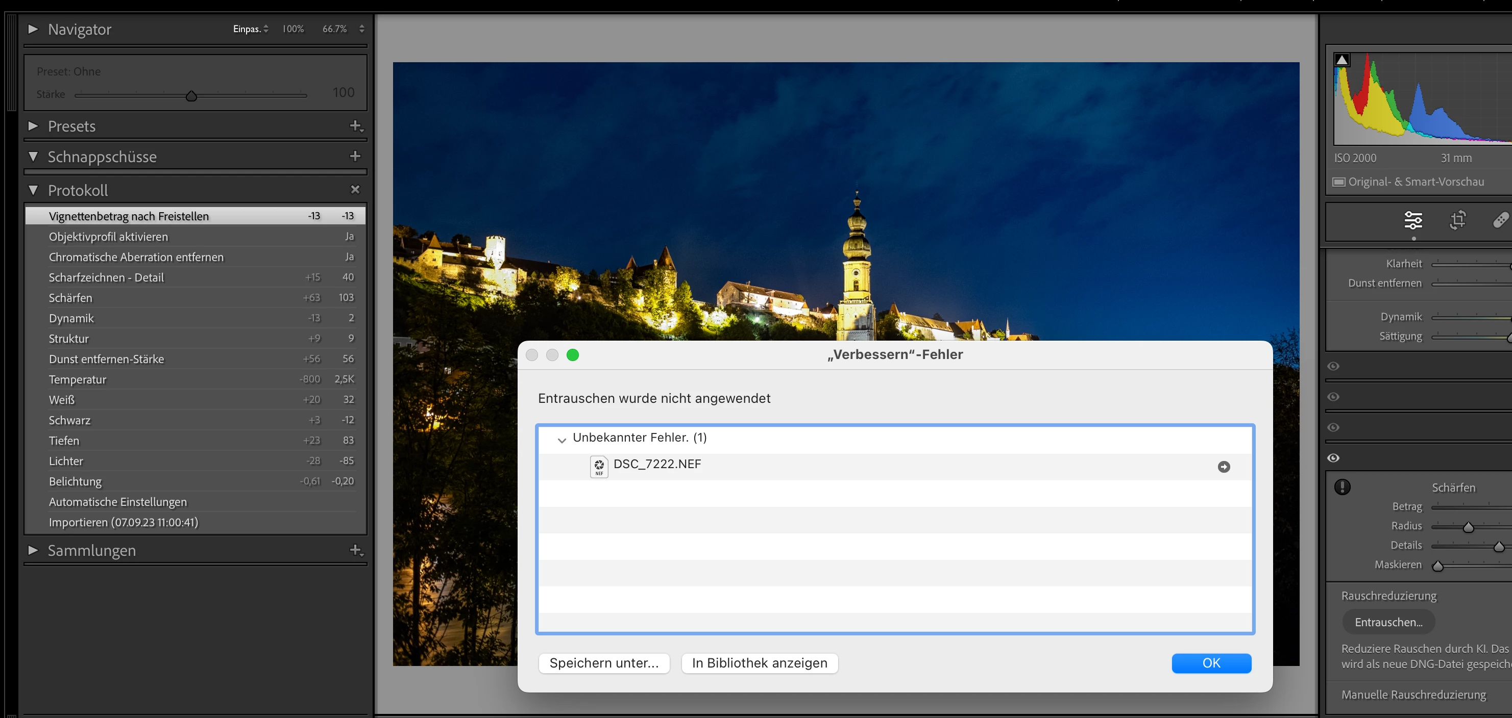Click the OK button in error dialog

(x=1211, y=663)
